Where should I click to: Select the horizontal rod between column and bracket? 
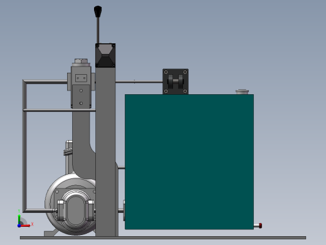tap(139, 82)
